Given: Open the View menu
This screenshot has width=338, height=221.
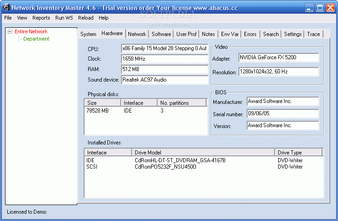Looking at the screenshot, I should pos(22,18).
